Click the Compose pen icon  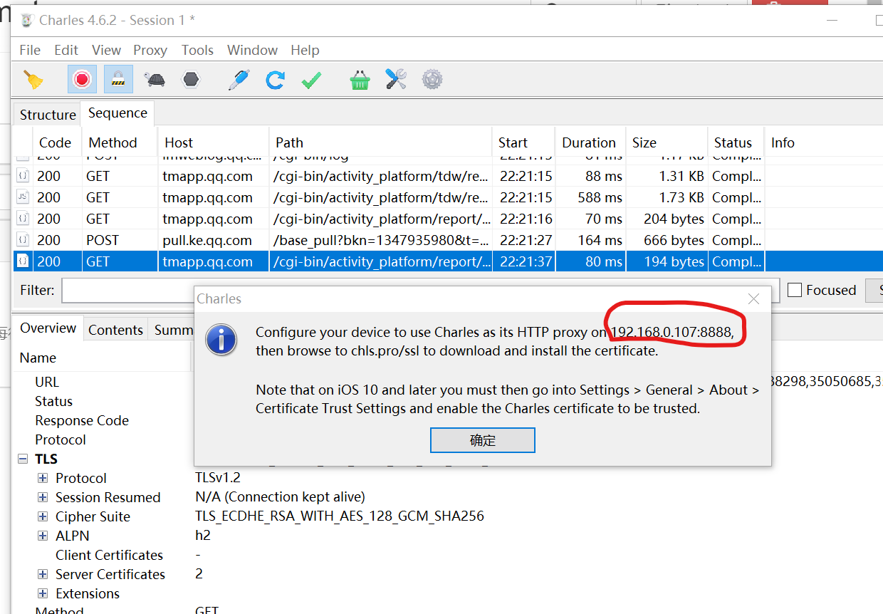pos(239,80)
